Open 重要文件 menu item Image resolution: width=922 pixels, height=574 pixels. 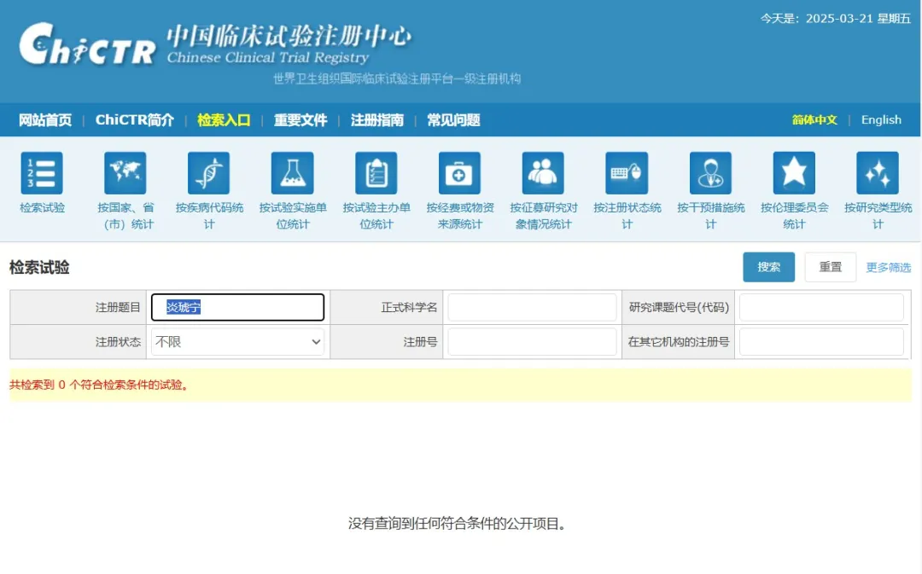point(301,120)
